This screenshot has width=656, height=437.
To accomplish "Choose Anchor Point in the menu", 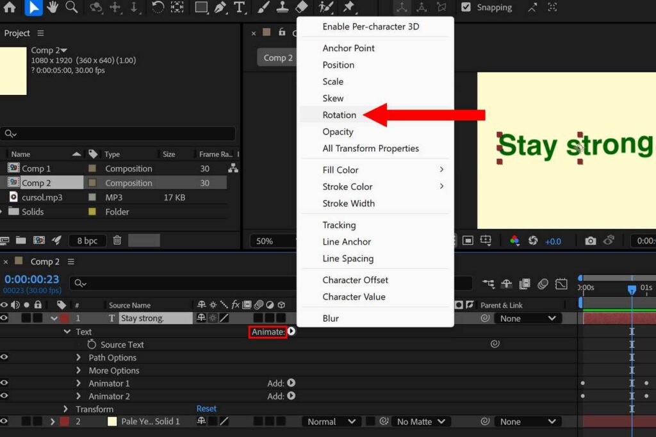I will [348, 48].
